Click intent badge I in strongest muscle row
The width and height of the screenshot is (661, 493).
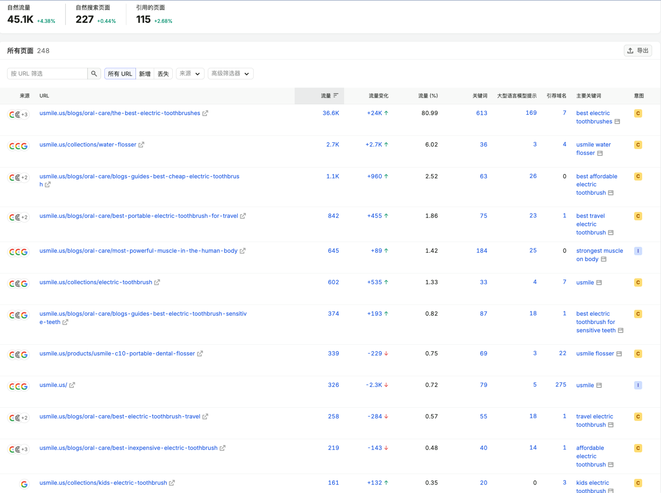point(638,251)
